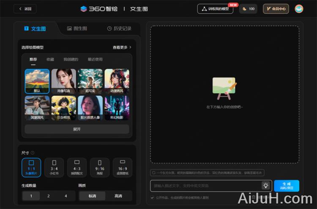The image size is (317, 209).
Task: Select 高清 high definition quality
Action: pyautogui.click(x=118, y=196)
